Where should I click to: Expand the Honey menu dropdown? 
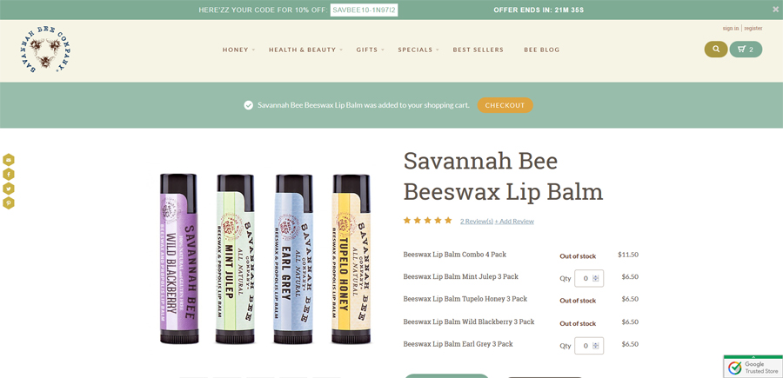click(238, 50)
